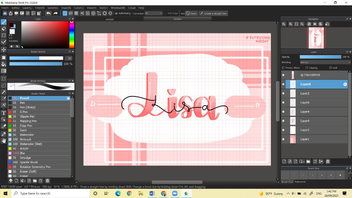This screenshot has width=352, height=198.
Task: Select the Gradient tool
Action: click(x=3, y=71)
